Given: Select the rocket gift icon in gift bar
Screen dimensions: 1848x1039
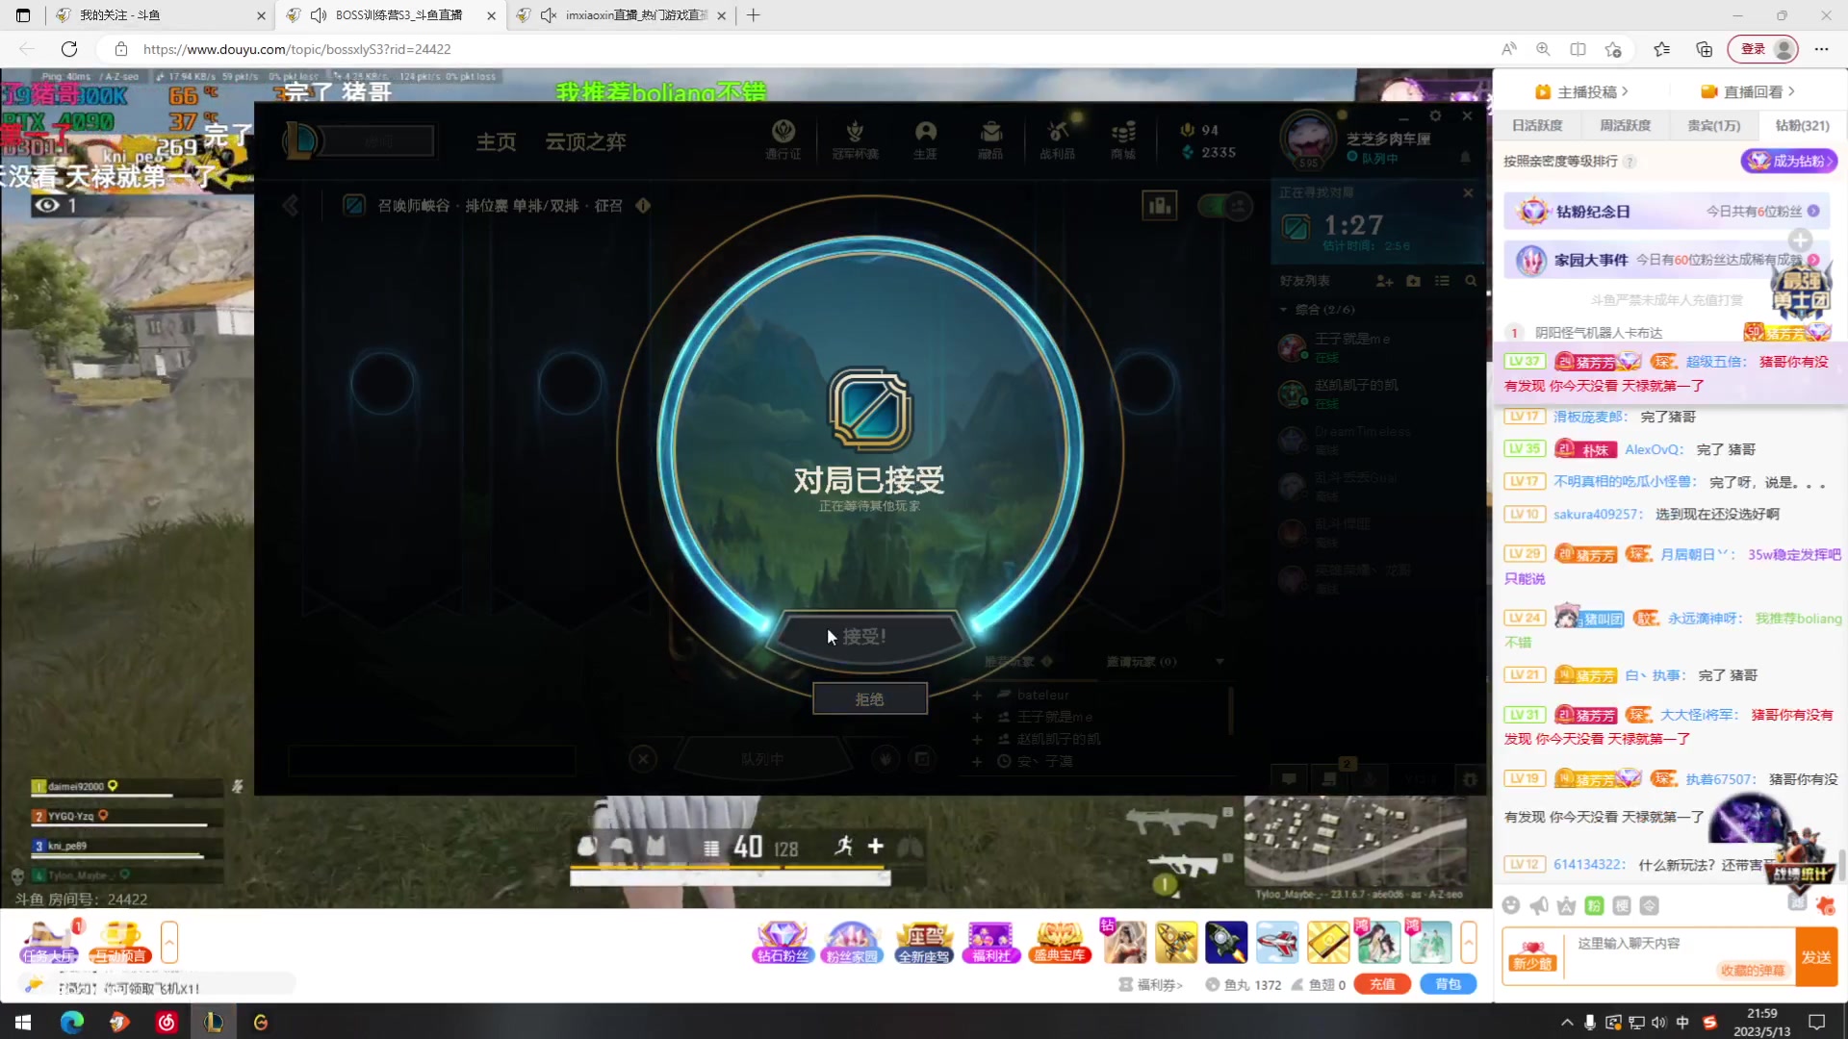Looking at the screenshot, I should click(1226, 942).
